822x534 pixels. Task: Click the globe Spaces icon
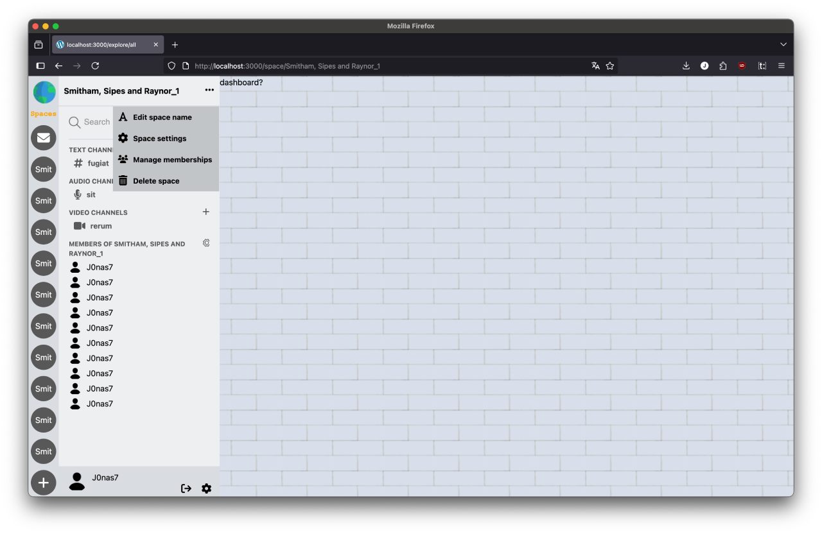click(x=44, y=92)
